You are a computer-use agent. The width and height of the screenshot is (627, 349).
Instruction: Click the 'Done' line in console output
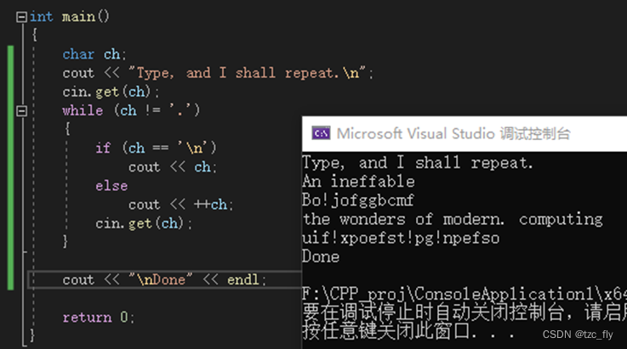[321, 256]
